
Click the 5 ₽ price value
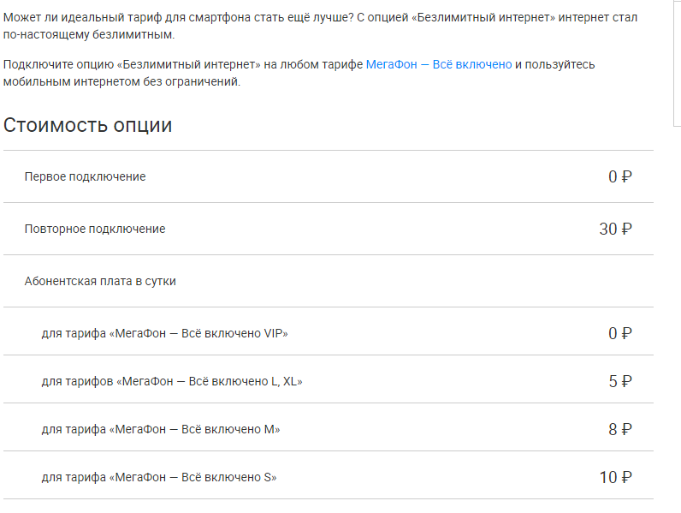point(620,381)
